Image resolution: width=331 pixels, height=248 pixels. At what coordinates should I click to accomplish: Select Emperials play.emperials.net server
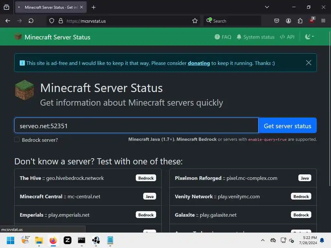[88, 215]
